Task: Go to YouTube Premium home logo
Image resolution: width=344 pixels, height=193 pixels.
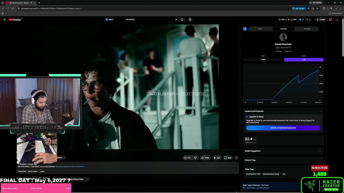Action: pyautogui.click(x=15, y=20)
